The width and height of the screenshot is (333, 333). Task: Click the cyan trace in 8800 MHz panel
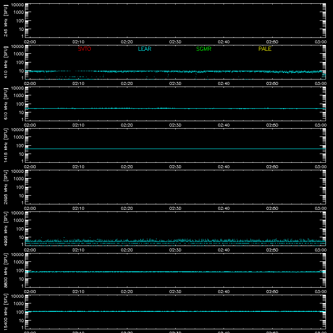coord(175,272)
